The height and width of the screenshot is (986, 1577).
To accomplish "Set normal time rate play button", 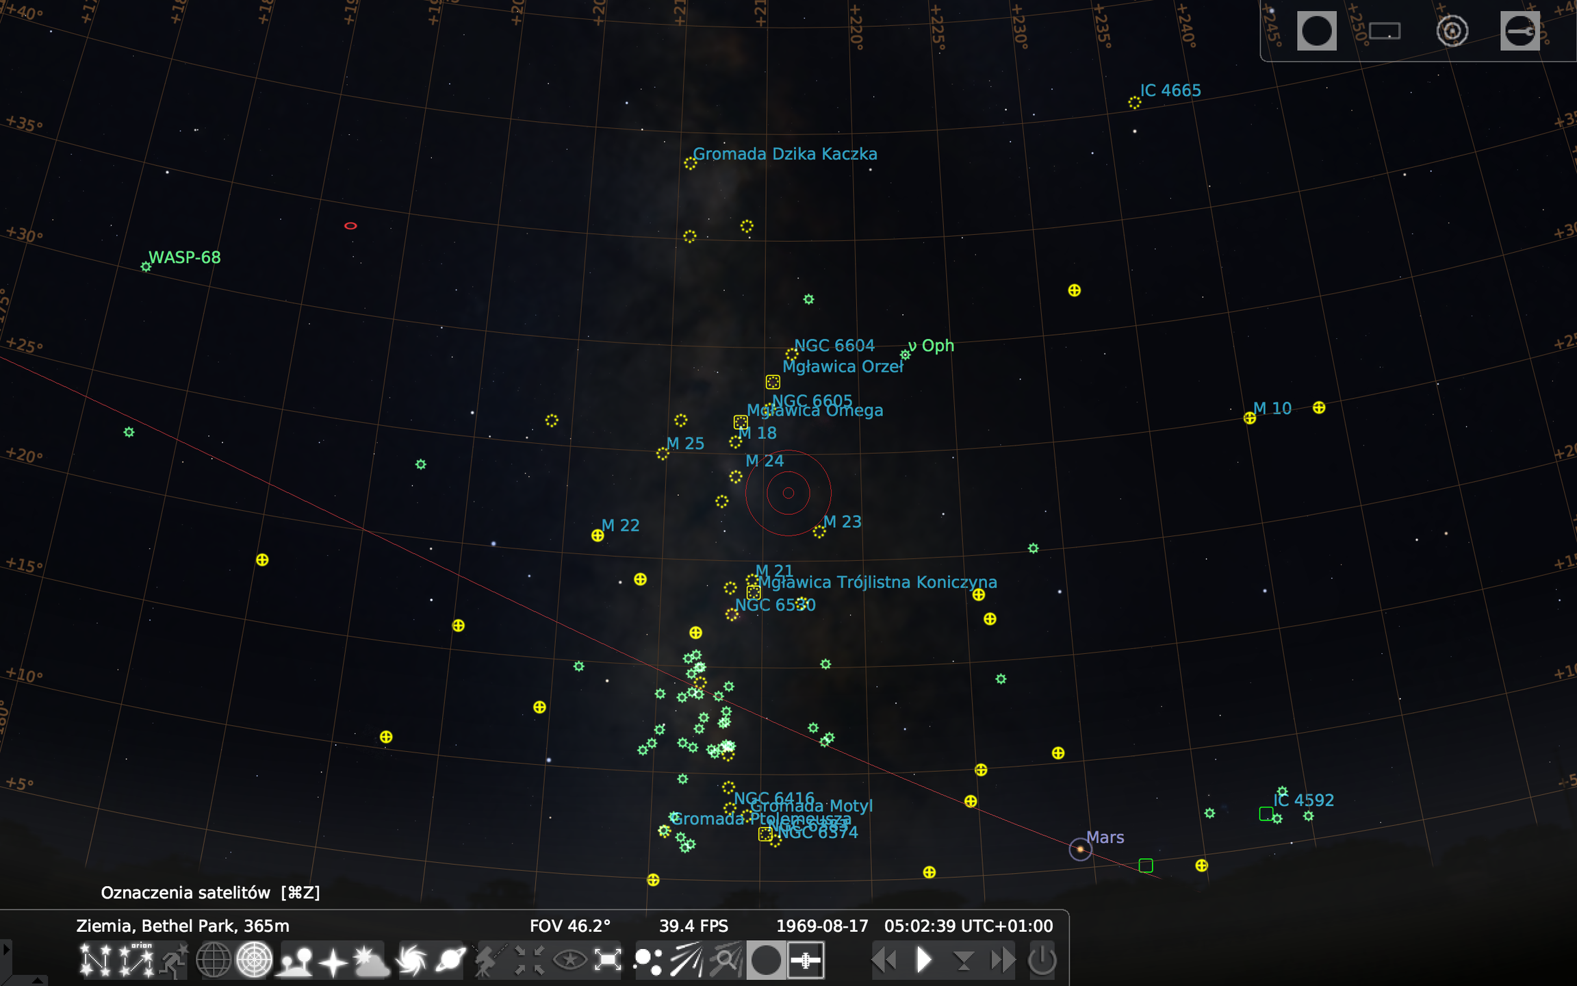I will coord(924,960).
